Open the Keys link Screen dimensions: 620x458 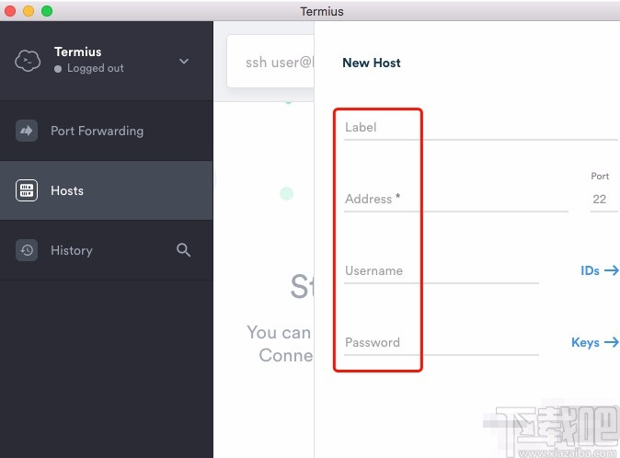[x=585, y=343]
